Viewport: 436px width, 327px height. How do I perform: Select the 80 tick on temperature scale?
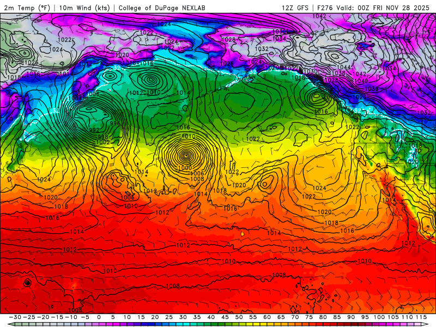[x=323, y=317]
